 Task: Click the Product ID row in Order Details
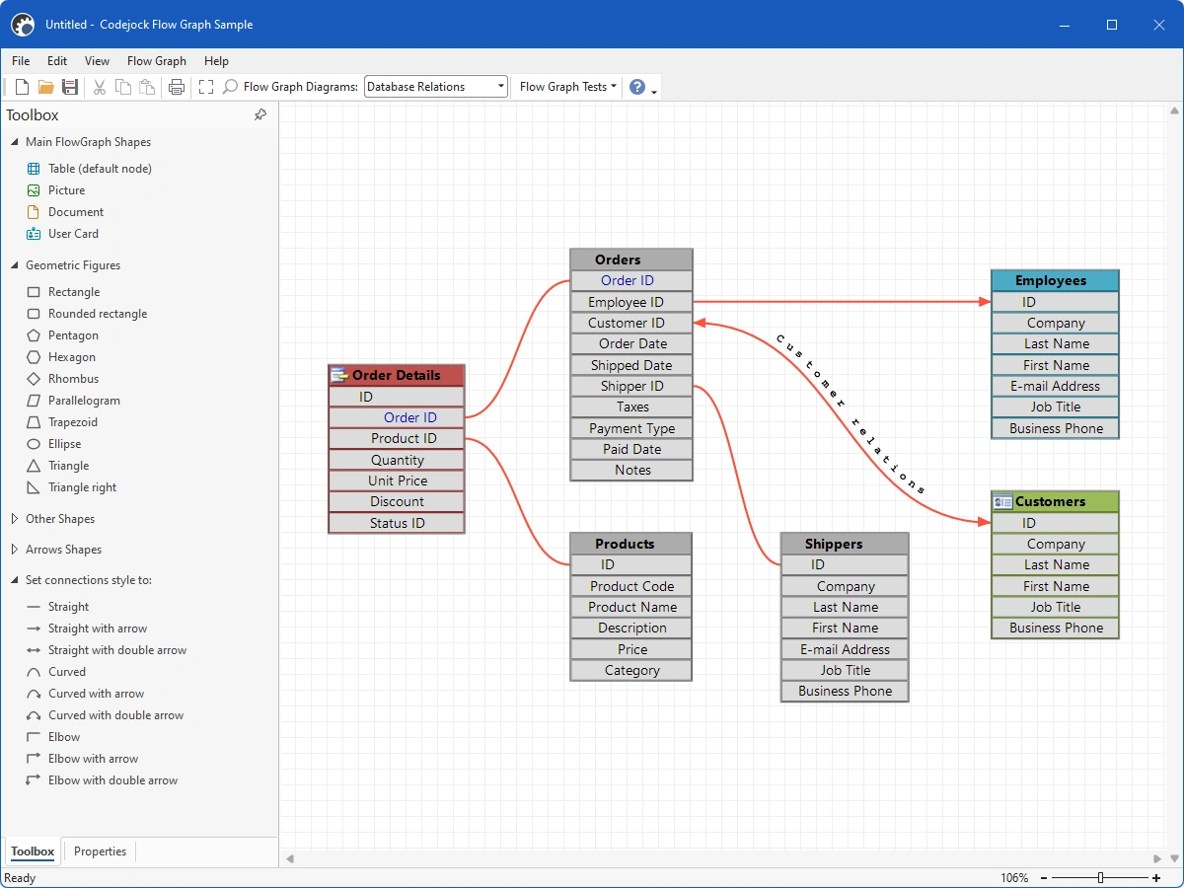(396, 438)
